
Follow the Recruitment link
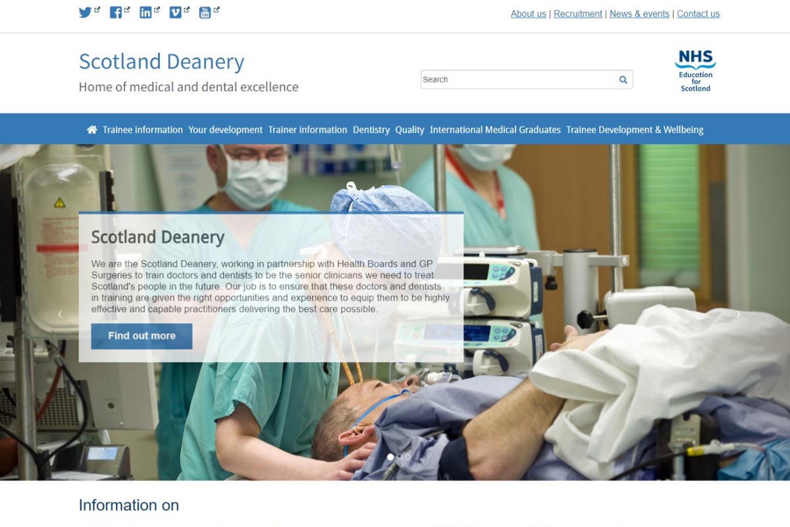[577, 14]
